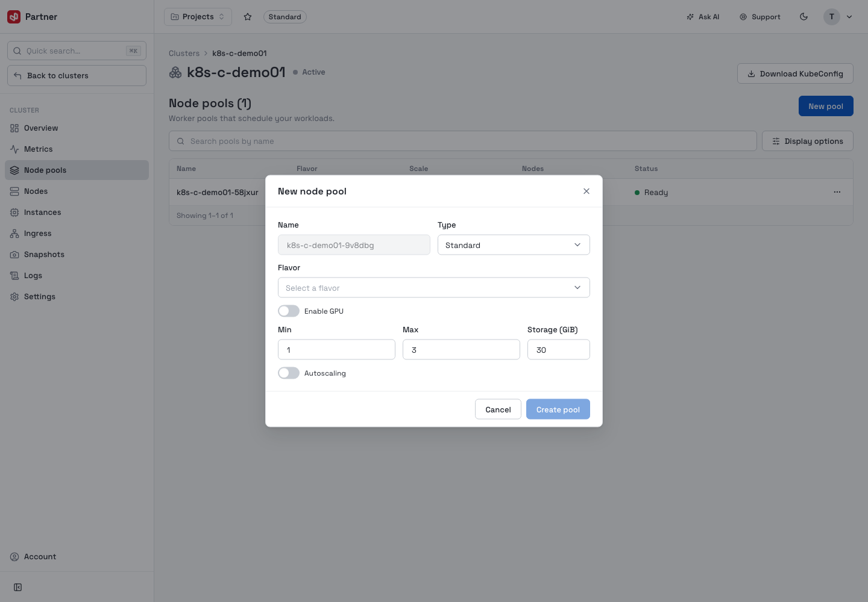Viewport: 868px width, 602px height.
Task: Click the New pool button
Action: click(826, 106)
